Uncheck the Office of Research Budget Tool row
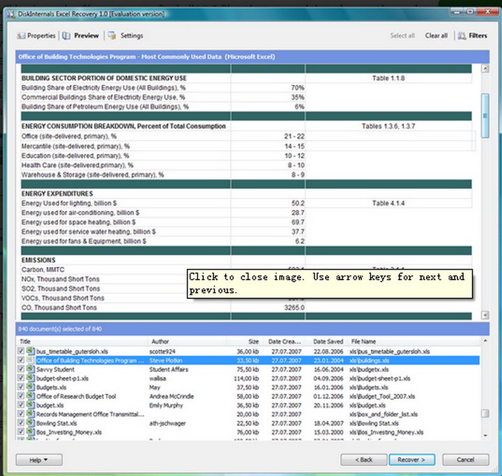This screenshot has height=476, width=502. point(22,397)
